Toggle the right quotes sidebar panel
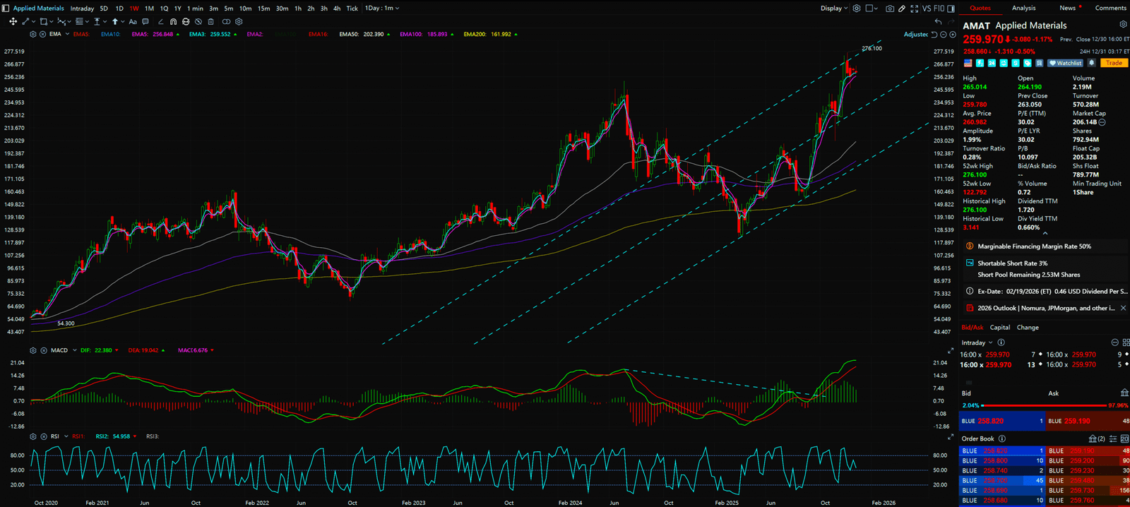Viewport: 1130px width, 507px height. [951, 8]
